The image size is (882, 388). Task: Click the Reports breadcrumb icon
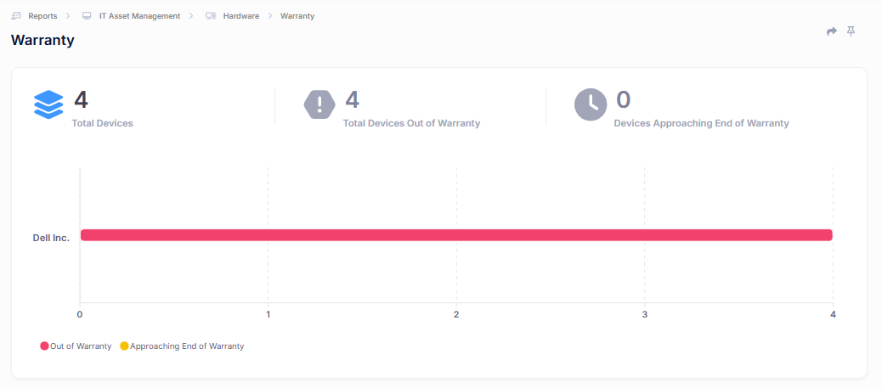tap(16, 16)
